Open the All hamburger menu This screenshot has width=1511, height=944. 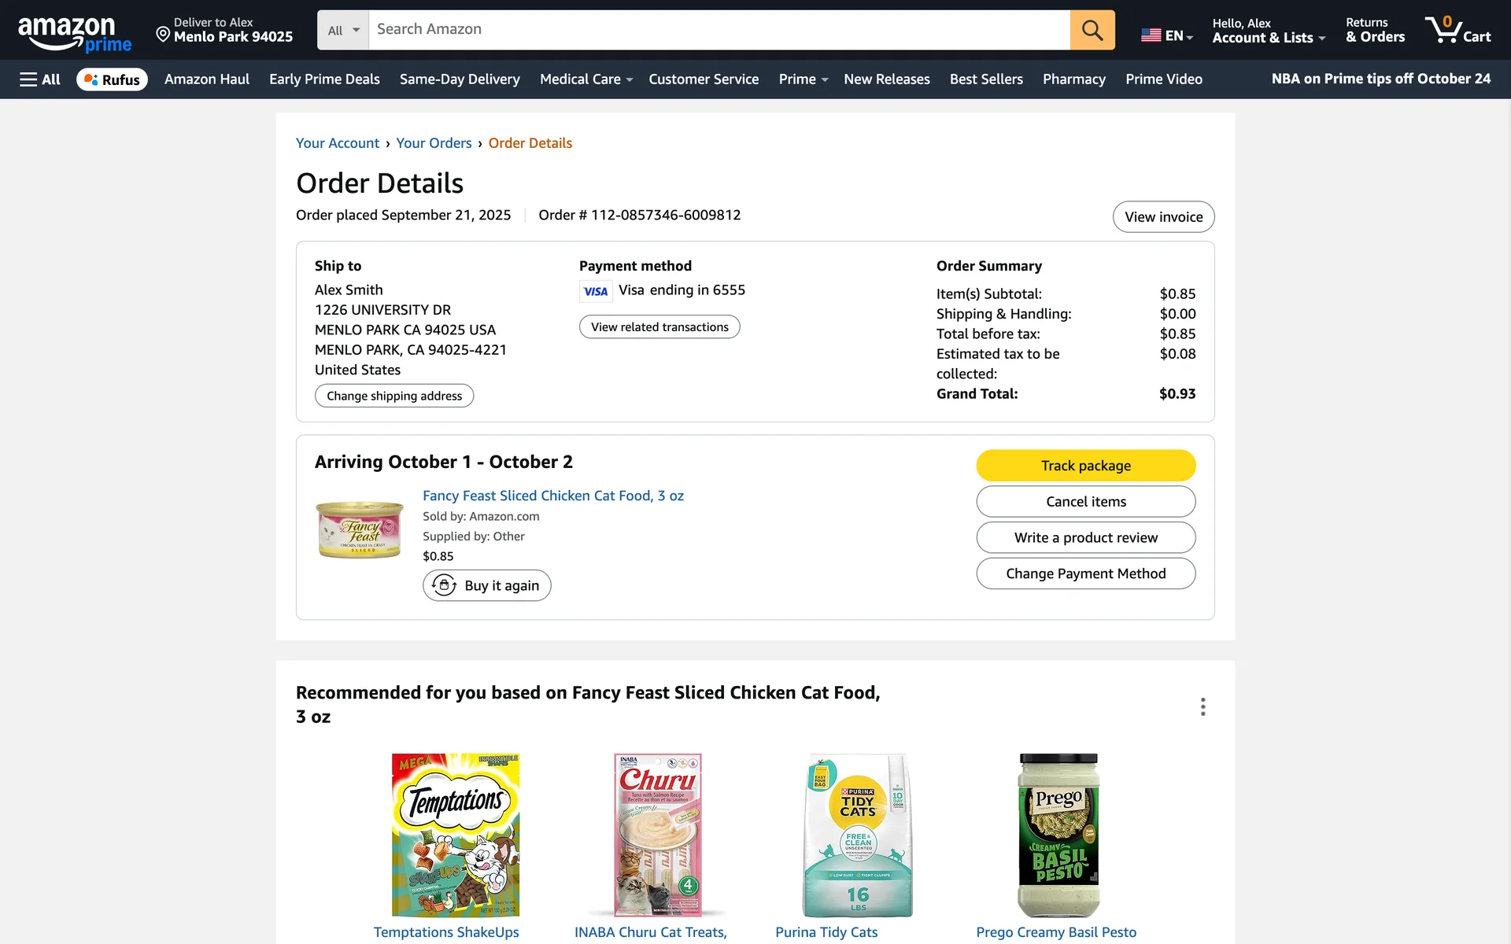click(x=39, y=79)
